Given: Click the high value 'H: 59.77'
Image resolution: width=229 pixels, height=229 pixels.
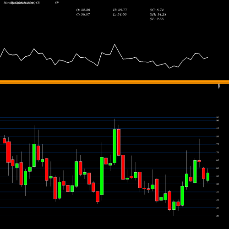Looking at the screenshot, I should click(x=120, y=10).
